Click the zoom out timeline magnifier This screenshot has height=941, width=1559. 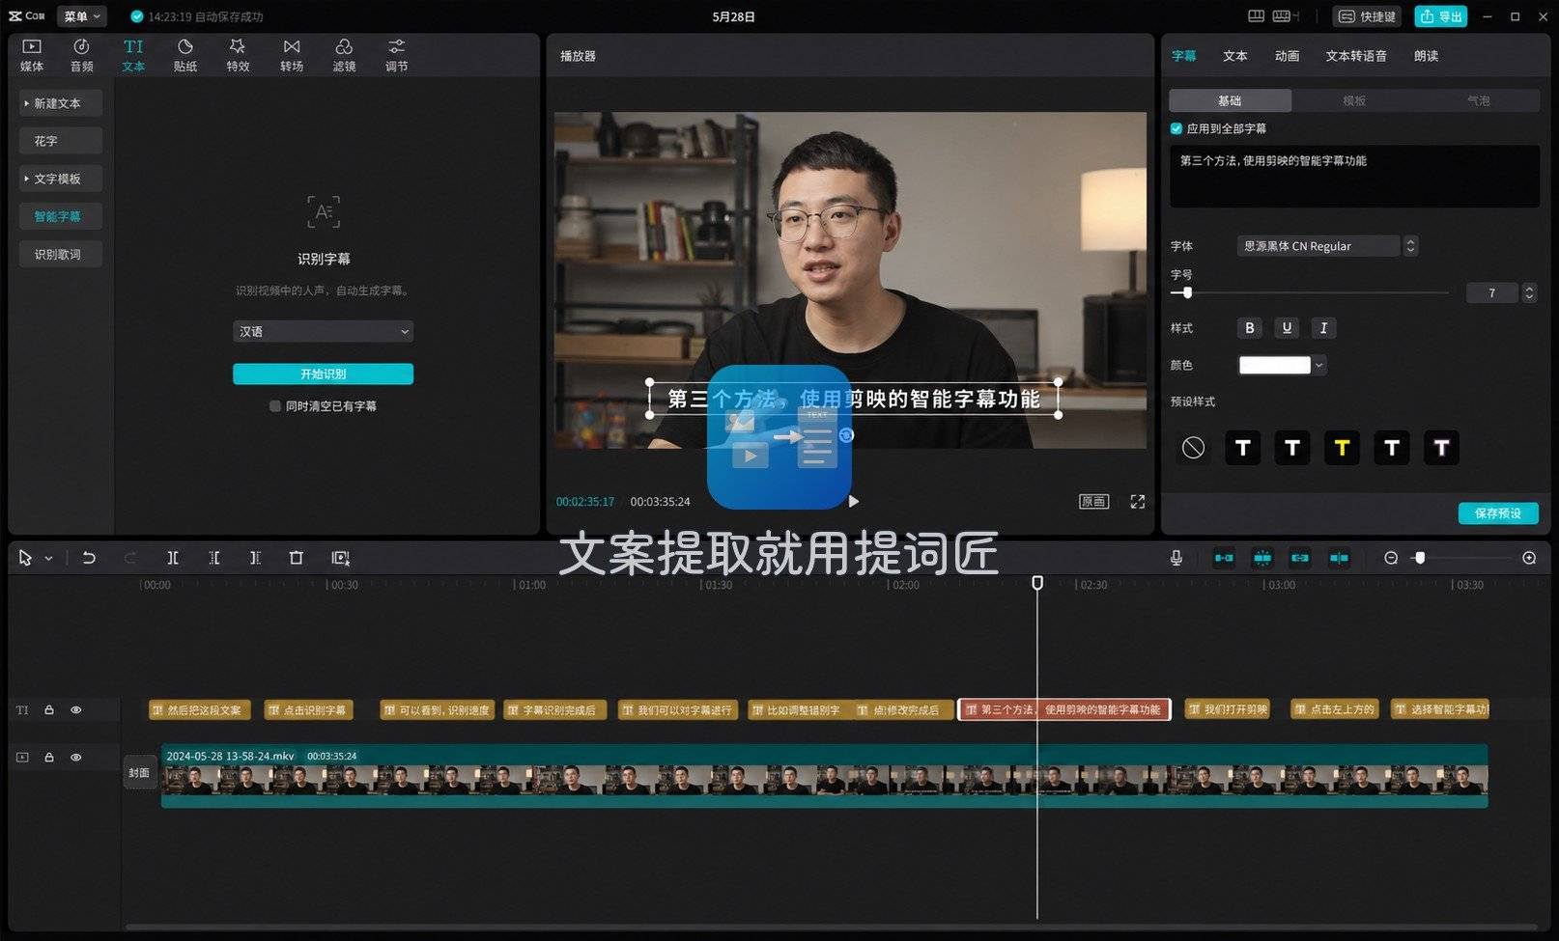pyautogui.click(x=1391, y=558)
